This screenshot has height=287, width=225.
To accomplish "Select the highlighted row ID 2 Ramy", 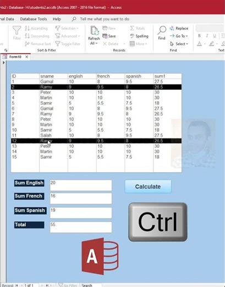I will [96, 87].
